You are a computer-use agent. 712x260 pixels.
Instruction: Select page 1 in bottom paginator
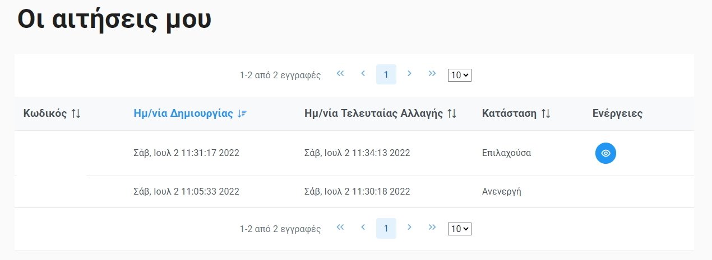tap(386, 228)
